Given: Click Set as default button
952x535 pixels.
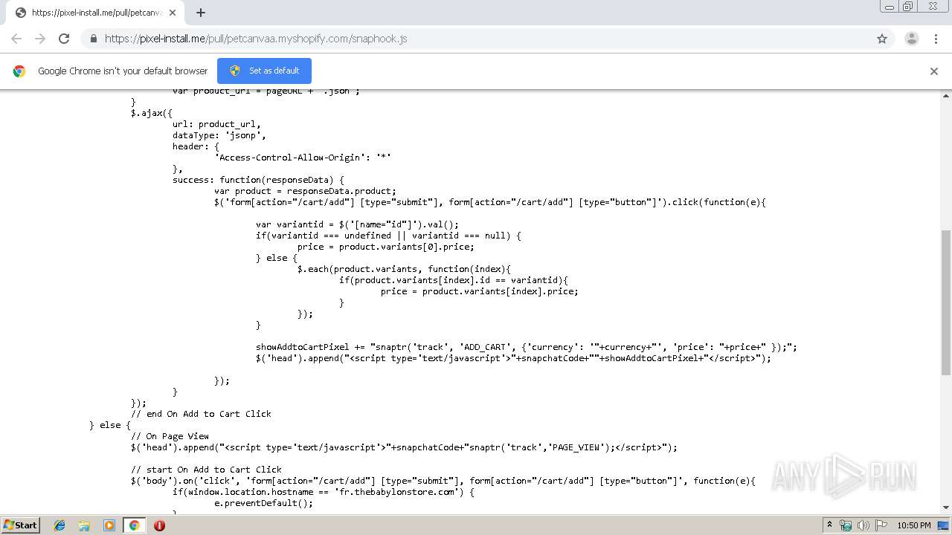Looking at the screenshot, I should (264, 71).
